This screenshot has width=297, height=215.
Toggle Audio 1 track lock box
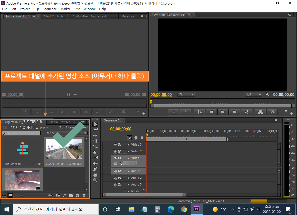[x=125, y=171]
